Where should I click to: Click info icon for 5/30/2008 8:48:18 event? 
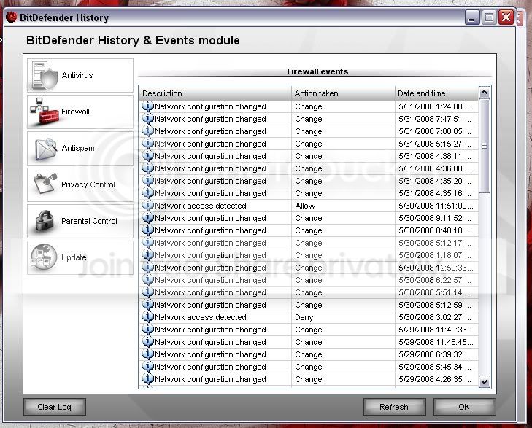147,230
